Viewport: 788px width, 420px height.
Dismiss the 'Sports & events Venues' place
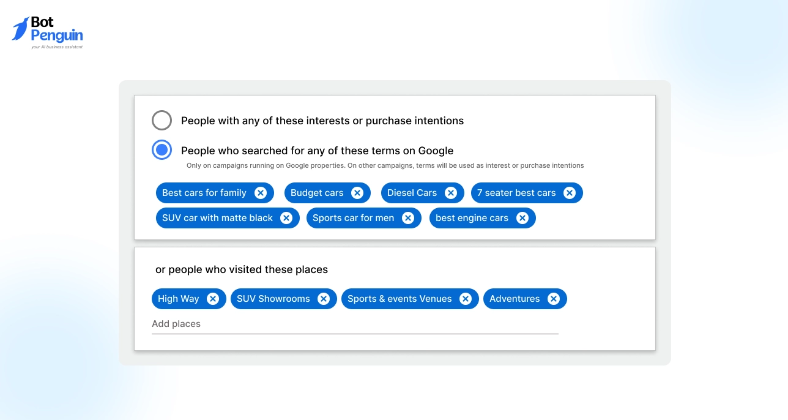466,298
